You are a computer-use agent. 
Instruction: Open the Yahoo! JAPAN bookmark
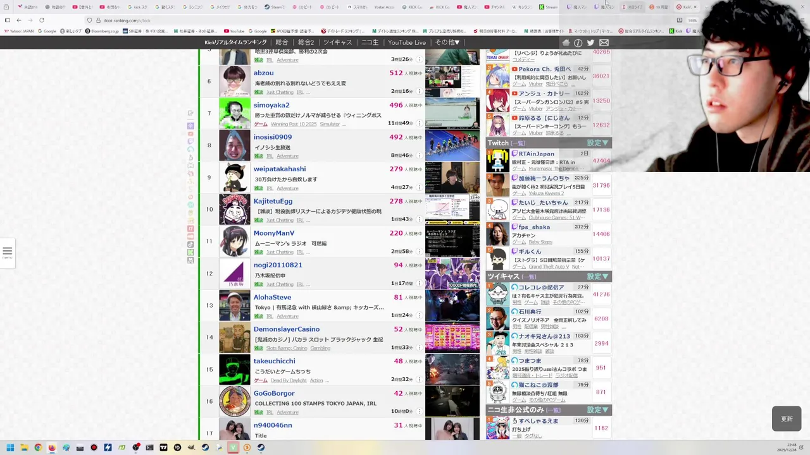(x=19, y=31)
